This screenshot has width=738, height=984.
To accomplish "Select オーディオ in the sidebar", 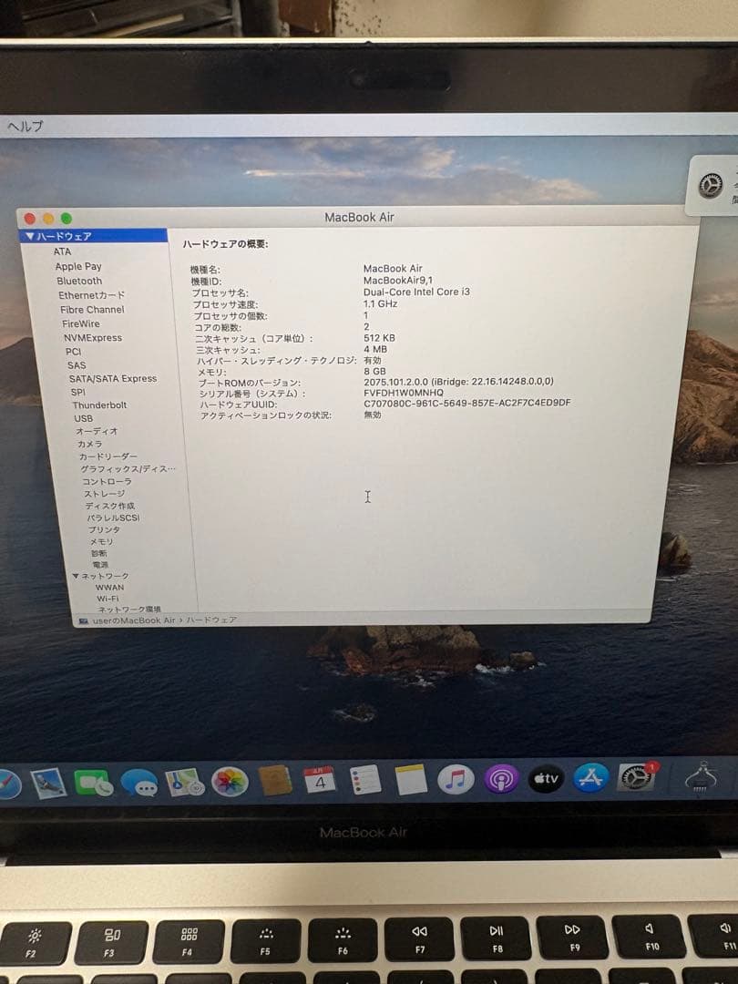I will [x=97, y=431].
